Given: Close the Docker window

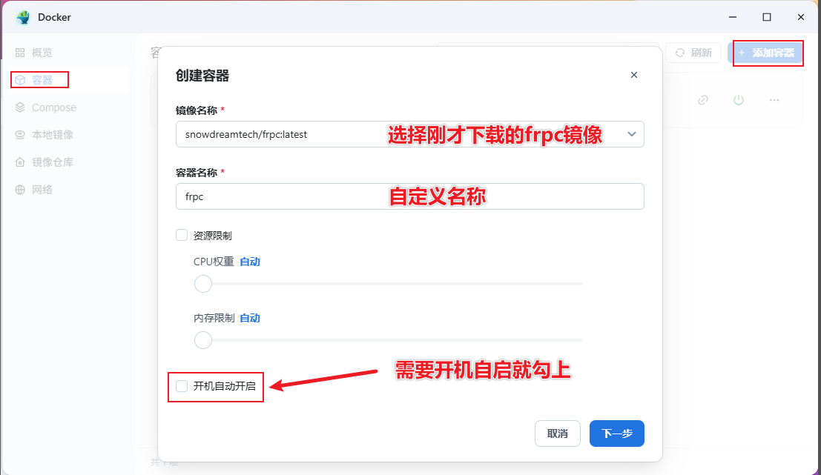Looking at the screenshot, I should point(801,17).
